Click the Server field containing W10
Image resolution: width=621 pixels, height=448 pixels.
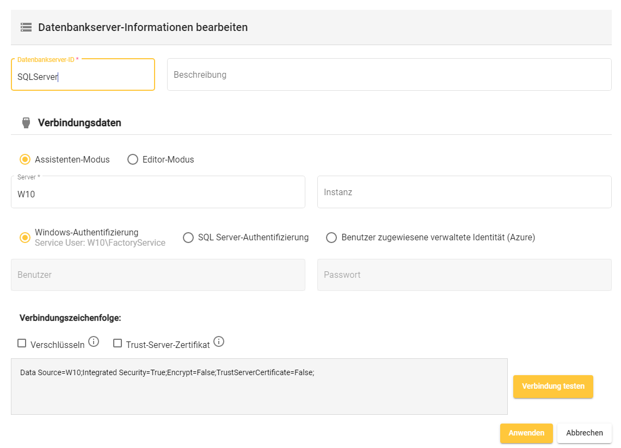click(158, 191)
